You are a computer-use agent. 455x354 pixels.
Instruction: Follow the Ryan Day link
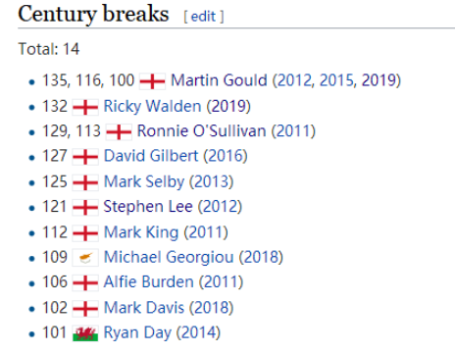click(x=137, y=333)
